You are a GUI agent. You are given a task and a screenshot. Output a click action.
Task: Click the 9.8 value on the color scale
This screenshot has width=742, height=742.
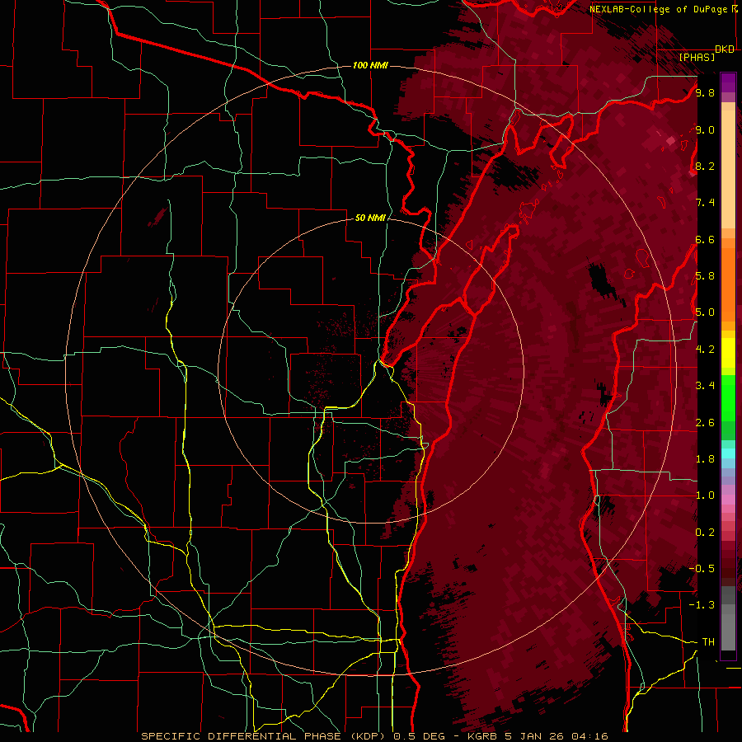click(705, 92)
